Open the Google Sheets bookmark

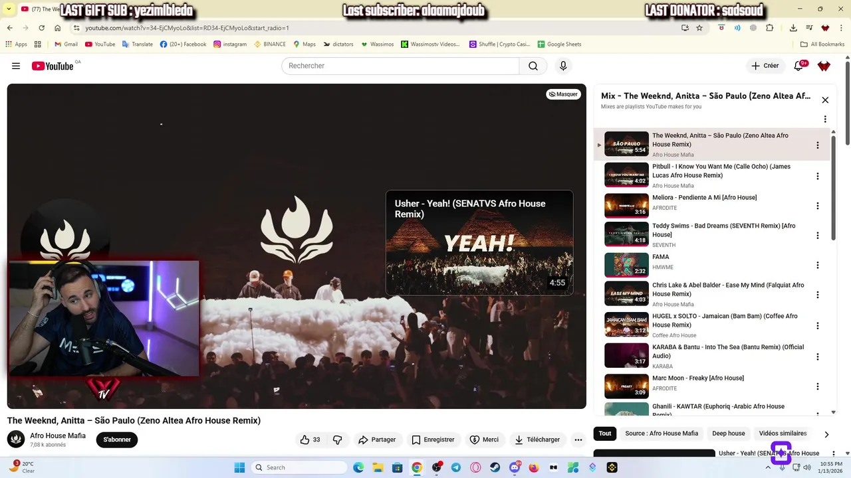(559, 44)
